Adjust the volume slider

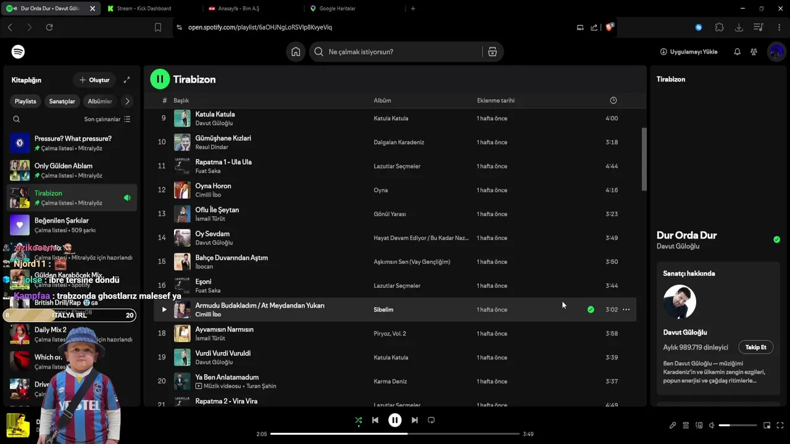point(738,425)
